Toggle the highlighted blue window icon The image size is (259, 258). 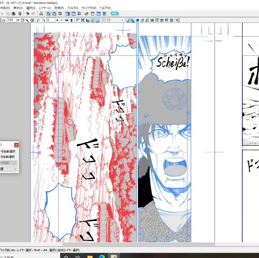[x=98, y=14]
